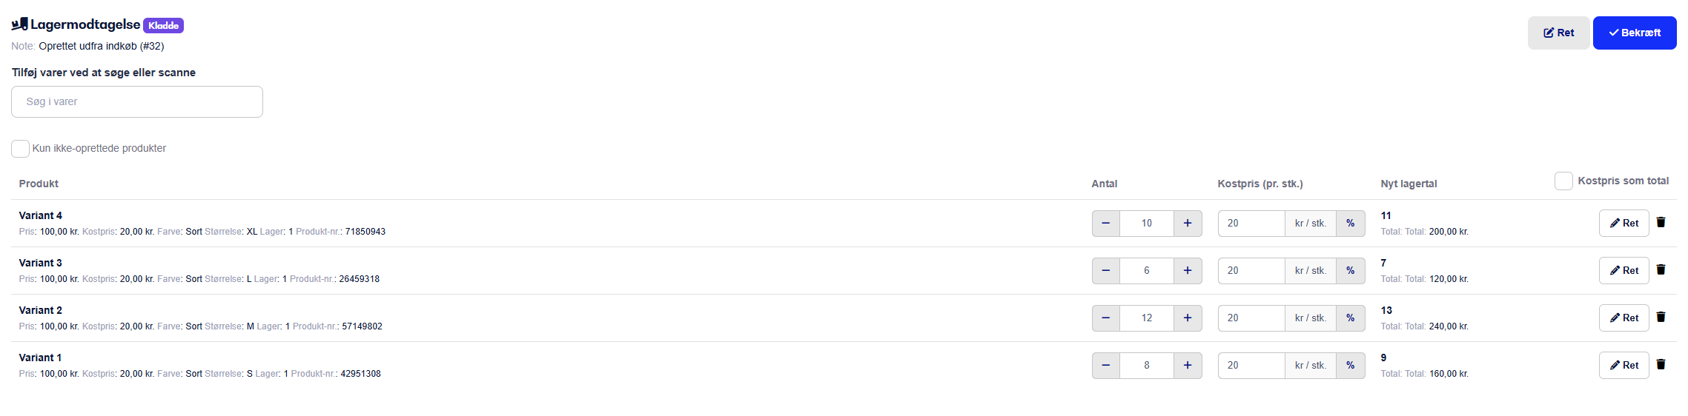Increase Variant 4 quantity with plus
Screen dimensions: 1688x416
1188,223
